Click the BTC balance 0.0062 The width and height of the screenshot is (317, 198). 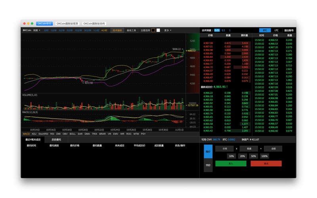click(x=231, y=140)
